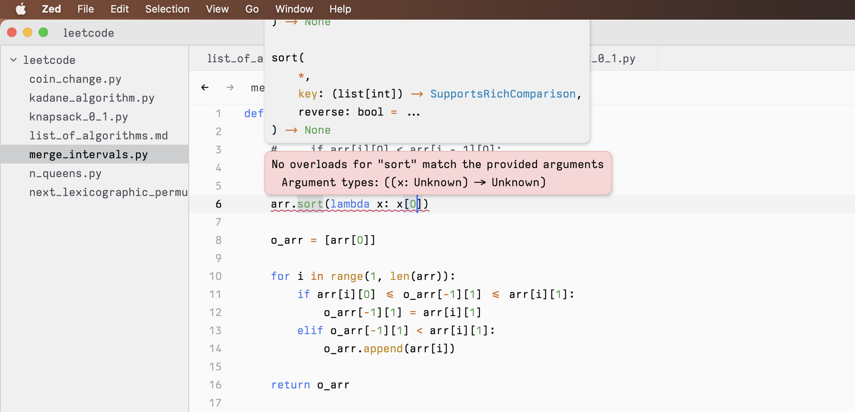
Task: Open the Apple menu
Action: pyautogui.click(x=20, y=9)
